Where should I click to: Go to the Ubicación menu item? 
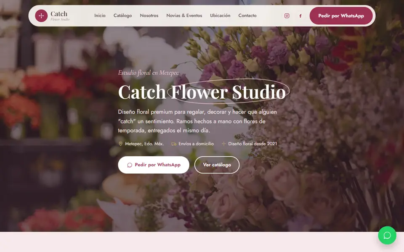point(220,16)
